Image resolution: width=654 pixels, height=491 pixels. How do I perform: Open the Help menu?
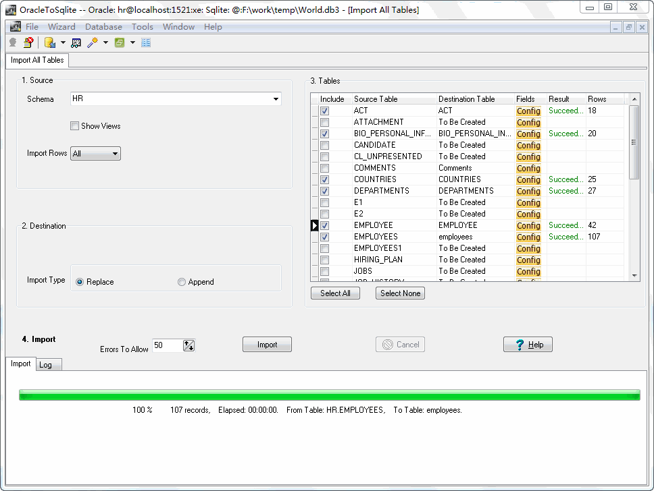(213, 27)
